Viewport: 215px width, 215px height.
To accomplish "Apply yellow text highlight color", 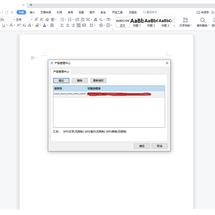I will click(x=37, y=25).
